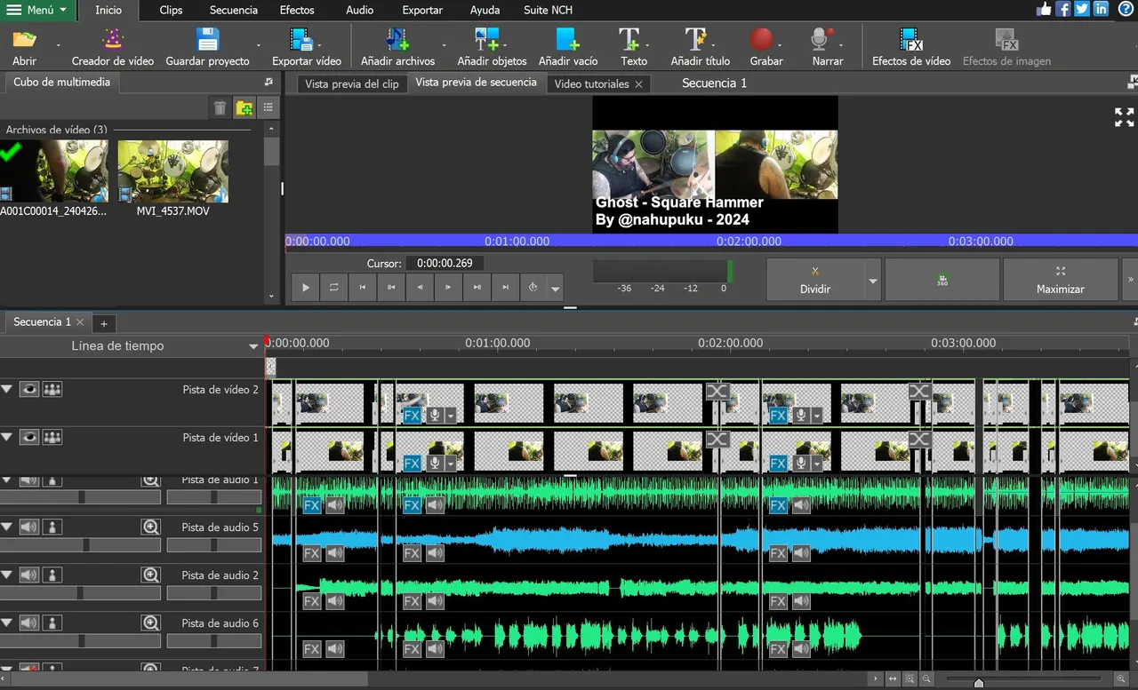Toggle solo on Pista de audio 6

click(52, 623)
